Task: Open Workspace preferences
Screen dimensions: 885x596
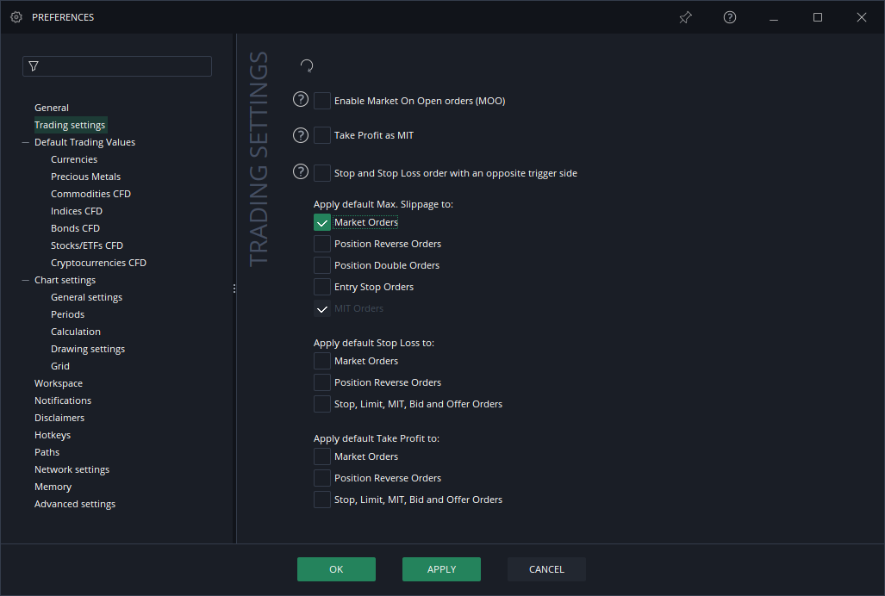Action: coord(59,383)
